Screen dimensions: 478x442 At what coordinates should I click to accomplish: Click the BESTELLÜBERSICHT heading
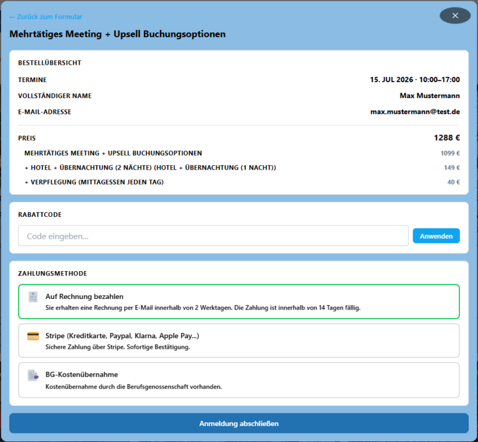tap(50, 63)
